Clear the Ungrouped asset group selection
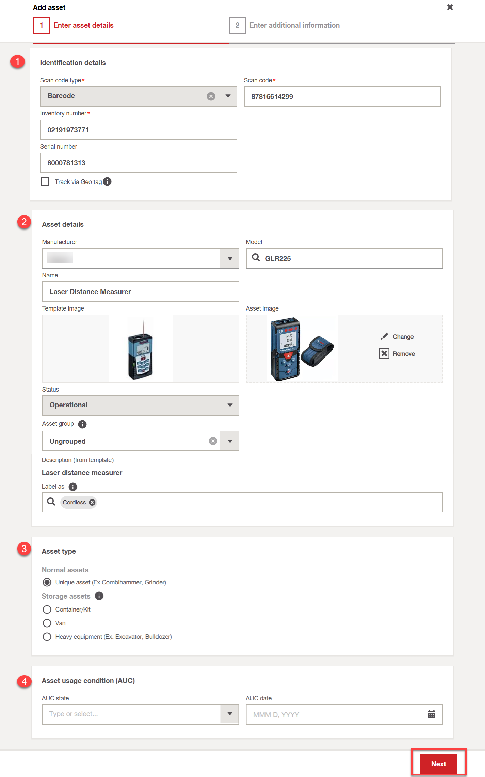This screenshot has height=777, width=485. 213,441
